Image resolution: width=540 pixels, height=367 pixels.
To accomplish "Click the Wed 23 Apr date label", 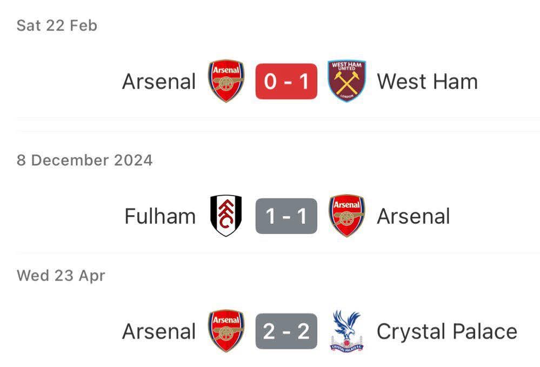I will (61, 276).
